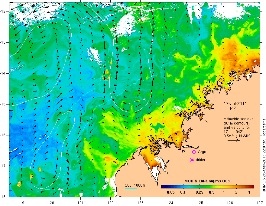Click the cyan bathymetry legend line

[x=131, y=189]
